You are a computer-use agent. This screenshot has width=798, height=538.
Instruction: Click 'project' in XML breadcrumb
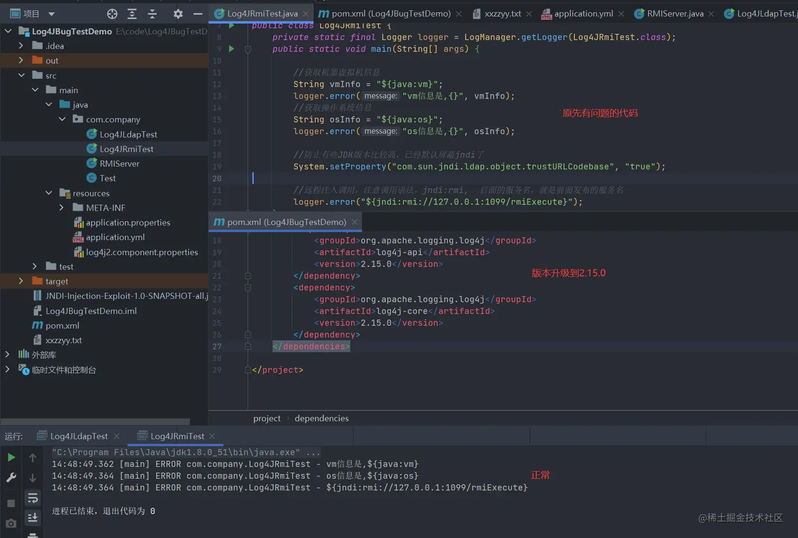267,418
